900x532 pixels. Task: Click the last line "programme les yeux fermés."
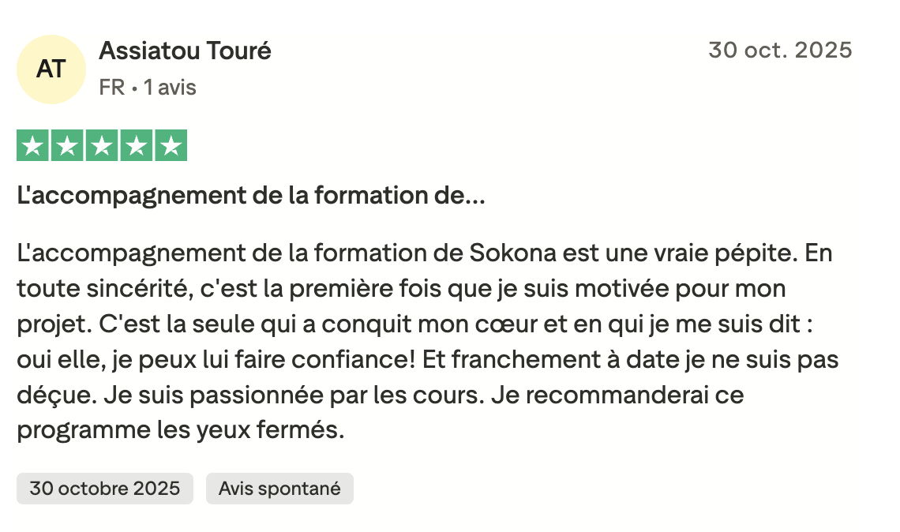[181, 431]
